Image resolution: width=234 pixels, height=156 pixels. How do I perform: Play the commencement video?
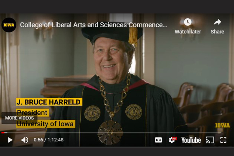10,140
